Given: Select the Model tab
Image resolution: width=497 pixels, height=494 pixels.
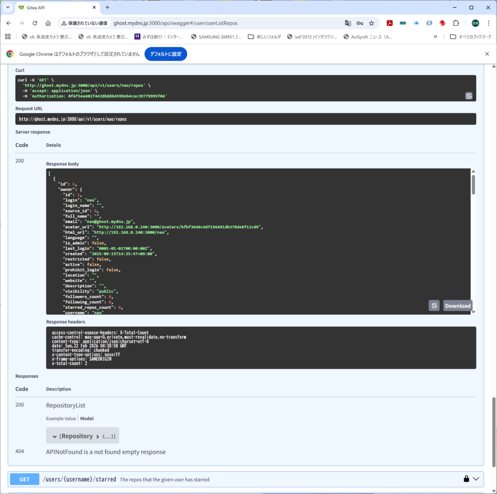Looking at the screenshot, I should pos(87,418).
